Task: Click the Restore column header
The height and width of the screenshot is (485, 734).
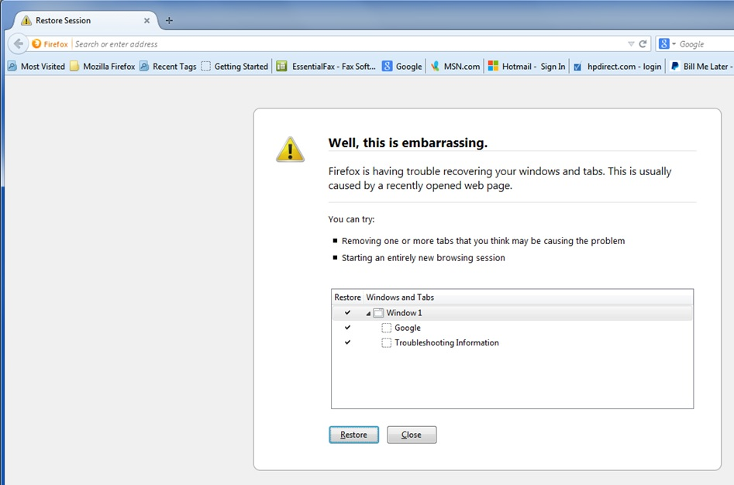Action: (x=347, y=298)
